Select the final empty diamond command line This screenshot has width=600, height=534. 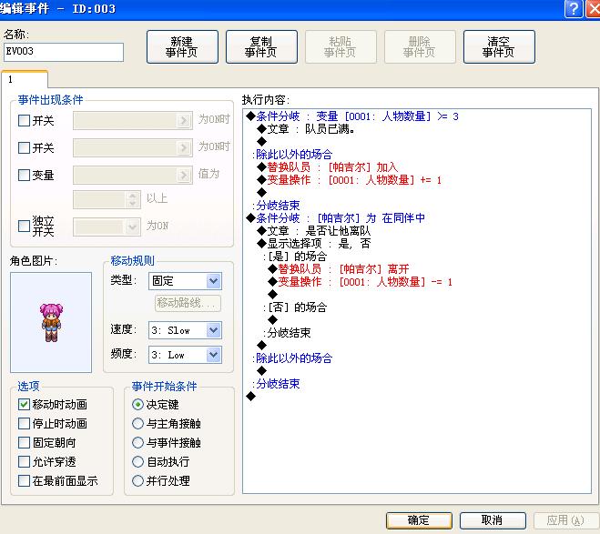(x=251, y=397)
